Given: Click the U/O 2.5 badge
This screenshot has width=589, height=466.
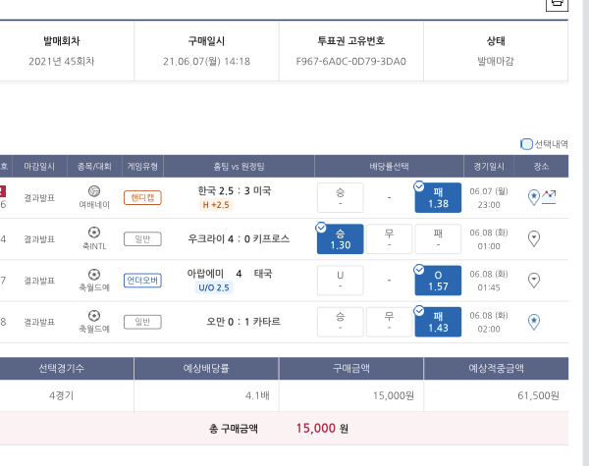Looking at the screenshot, I should 214,287.
